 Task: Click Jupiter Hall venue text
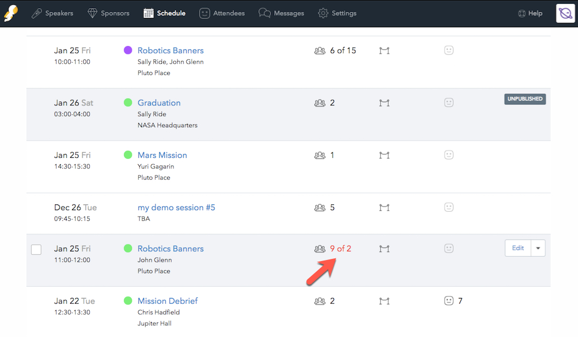pyautogui.click(x=154, y=324)
